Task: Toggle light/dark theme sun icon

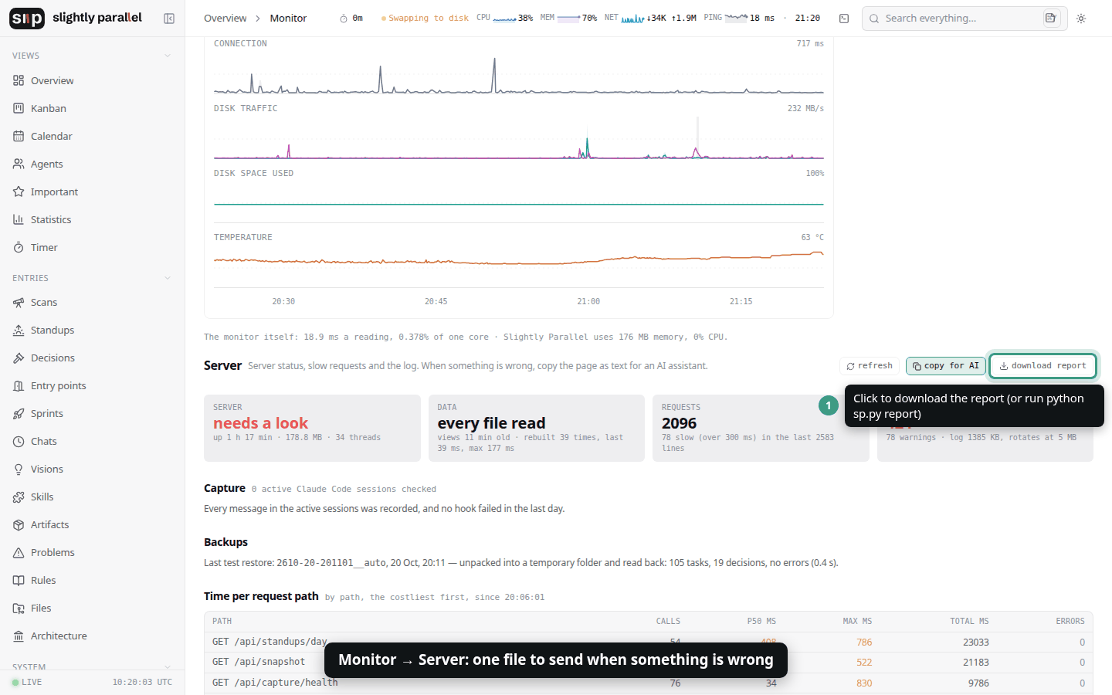Action: 1081,19
